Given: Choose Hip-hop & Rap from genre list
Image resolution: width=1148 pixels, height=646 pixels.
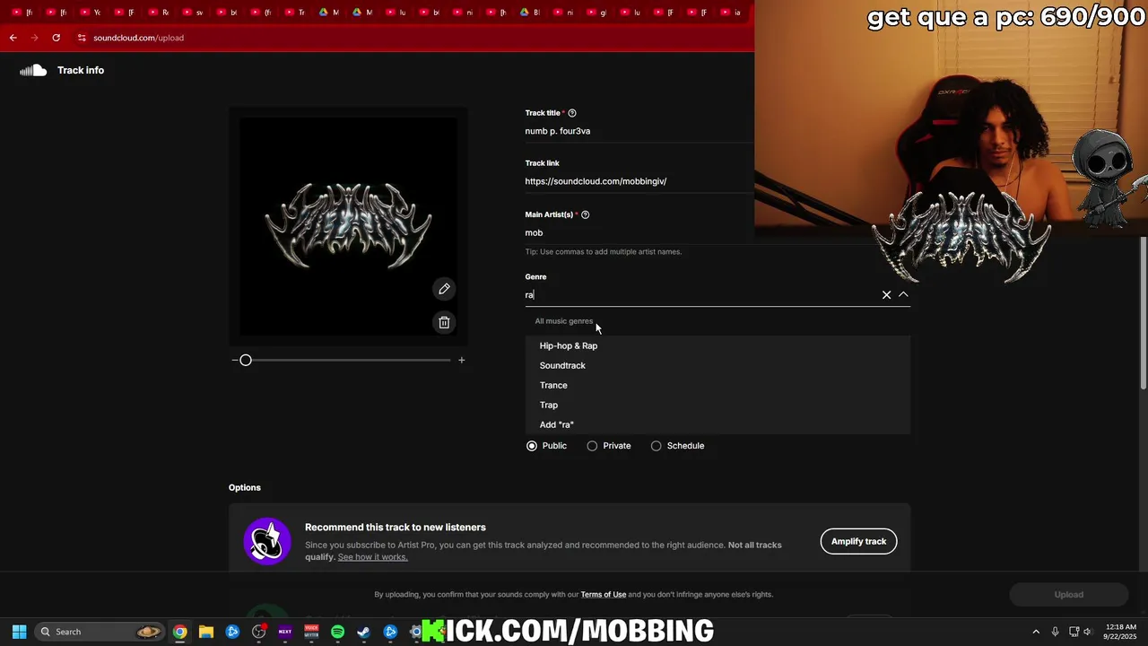Looking at the screenshot, I should (x=717, y=345).
